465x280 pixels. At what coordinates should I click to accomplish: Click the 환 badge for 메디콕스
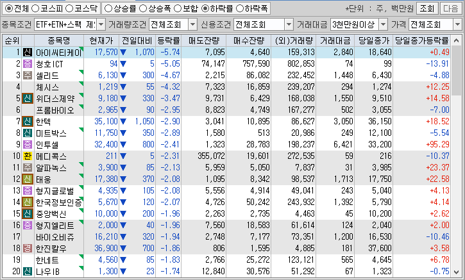tap(28, 156)
